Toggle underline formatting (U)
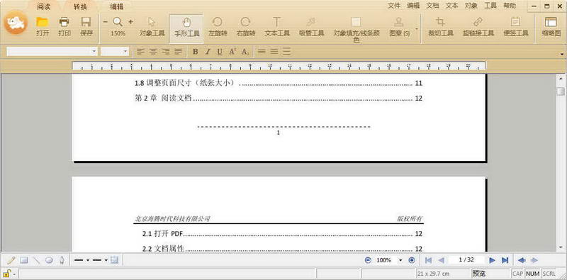Viewport: 567px width, 280px height. [220, 52]
